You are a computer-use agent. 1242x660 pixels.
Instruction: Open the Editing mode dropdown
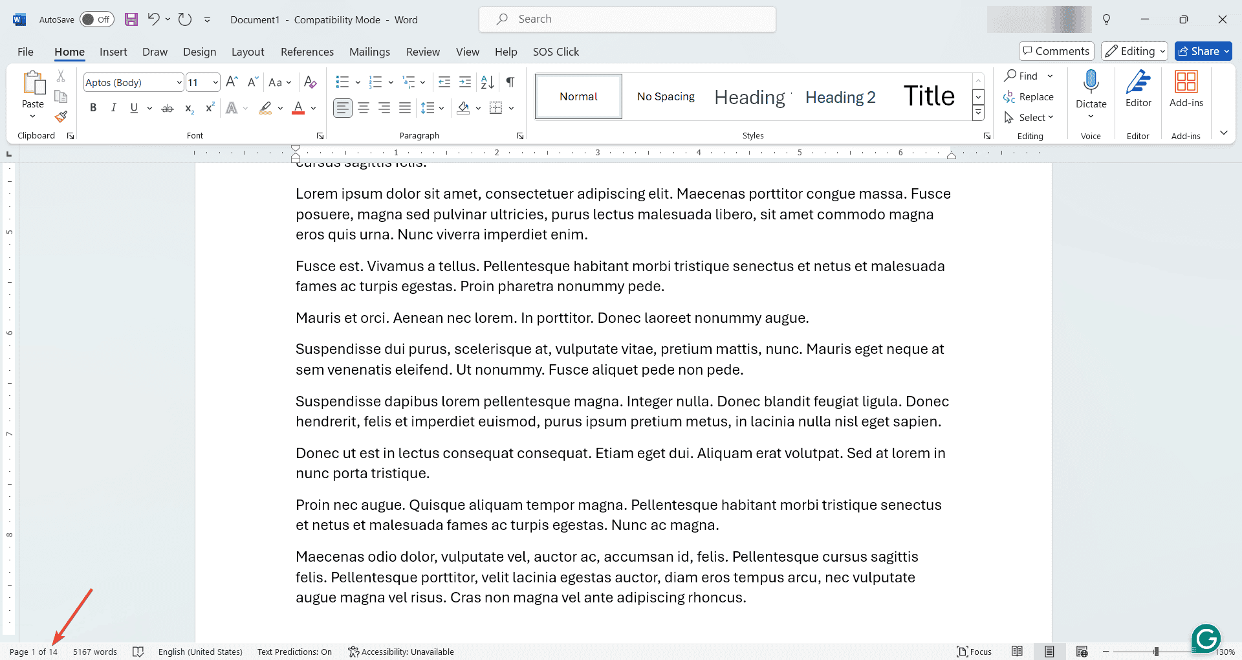(1135, 51)
